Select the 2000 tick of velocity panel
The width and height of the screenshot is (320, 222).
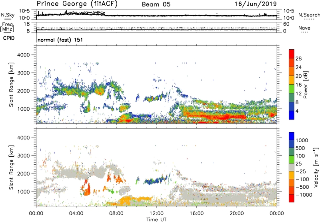(x=23, y=174)
